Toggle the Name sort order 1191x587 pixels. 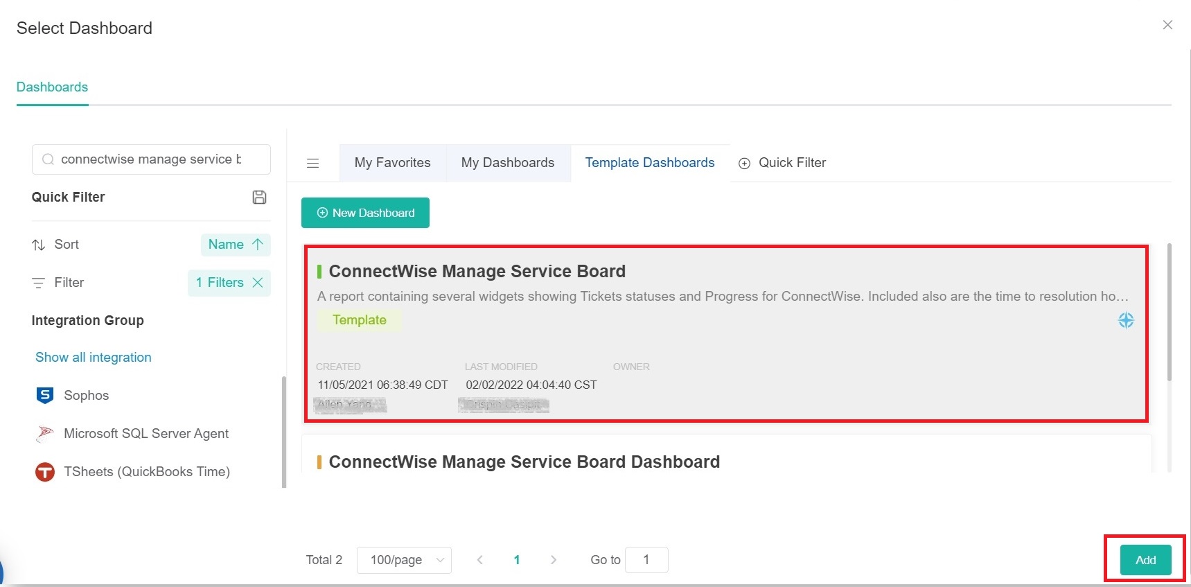236,245
